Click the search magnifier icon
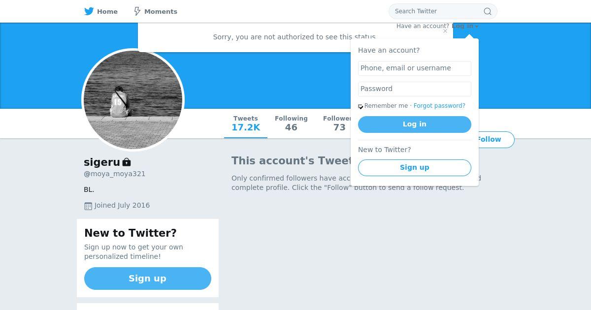The image size is (591, 310). click(487, 11)
